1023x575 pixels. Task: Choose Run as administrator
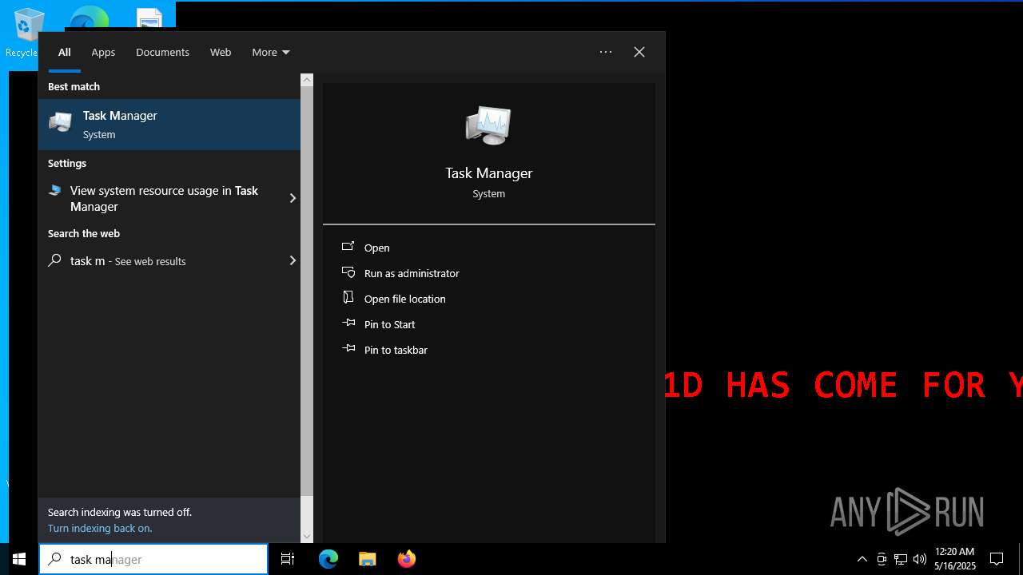tap(412, 273)
